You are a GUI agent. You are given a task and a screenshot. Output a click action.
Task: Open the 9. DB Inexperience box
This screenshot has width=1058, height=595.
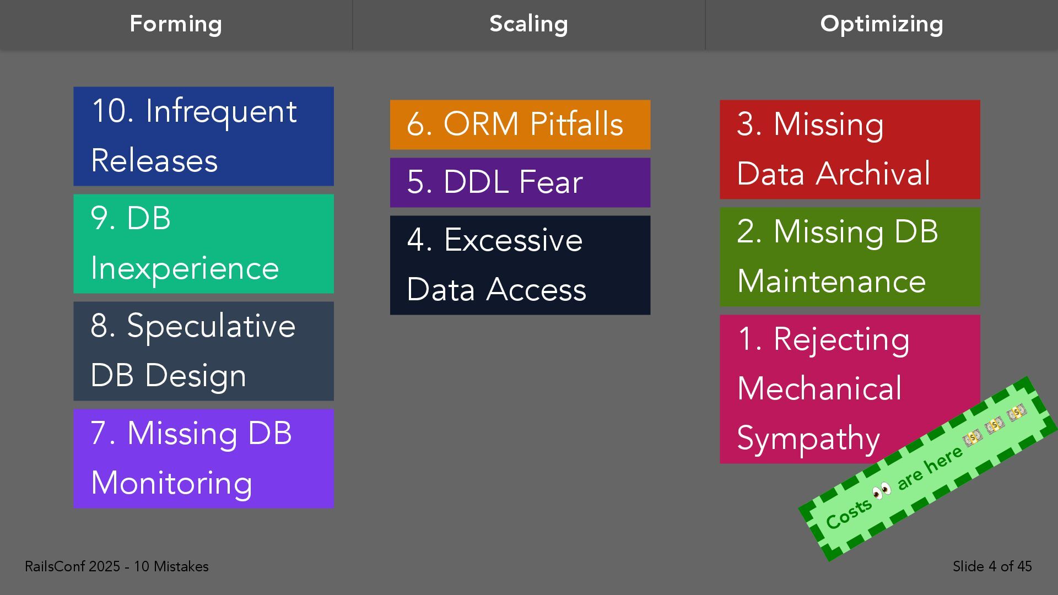tap(203, 244)
